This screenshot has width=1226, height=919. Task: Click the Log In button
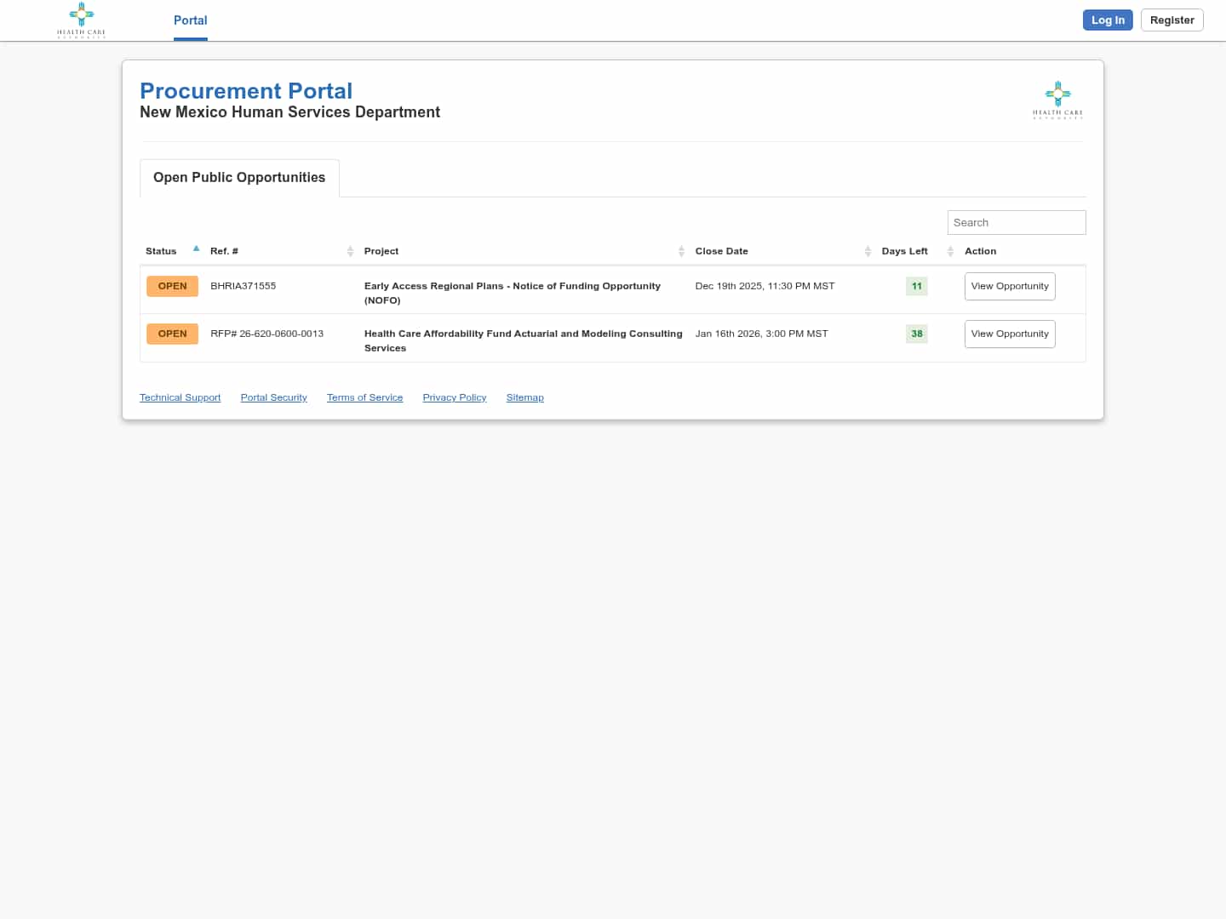1107,20
